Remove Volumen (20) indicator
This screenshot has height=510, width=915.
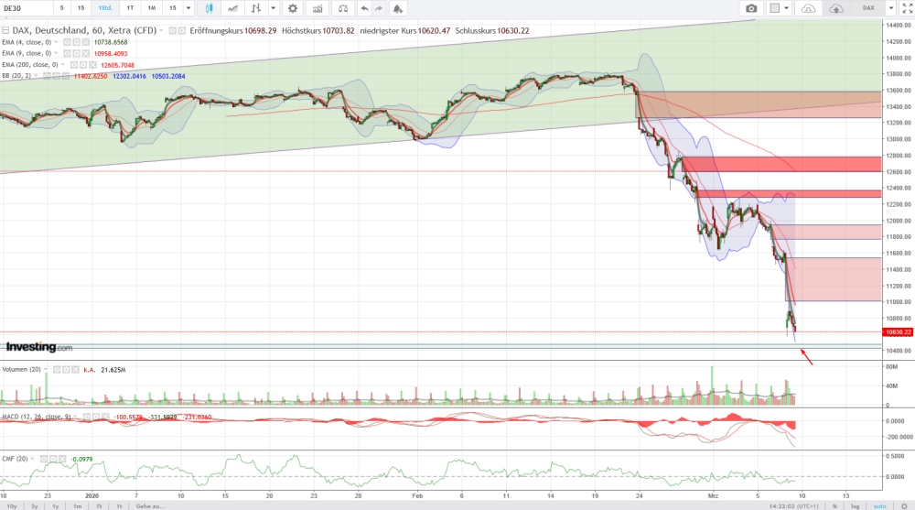(x=75, y=370)
